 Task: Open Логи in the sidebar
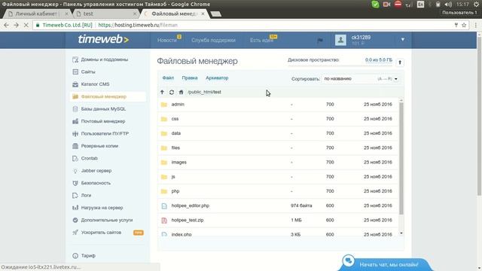[x=86, y=196]
